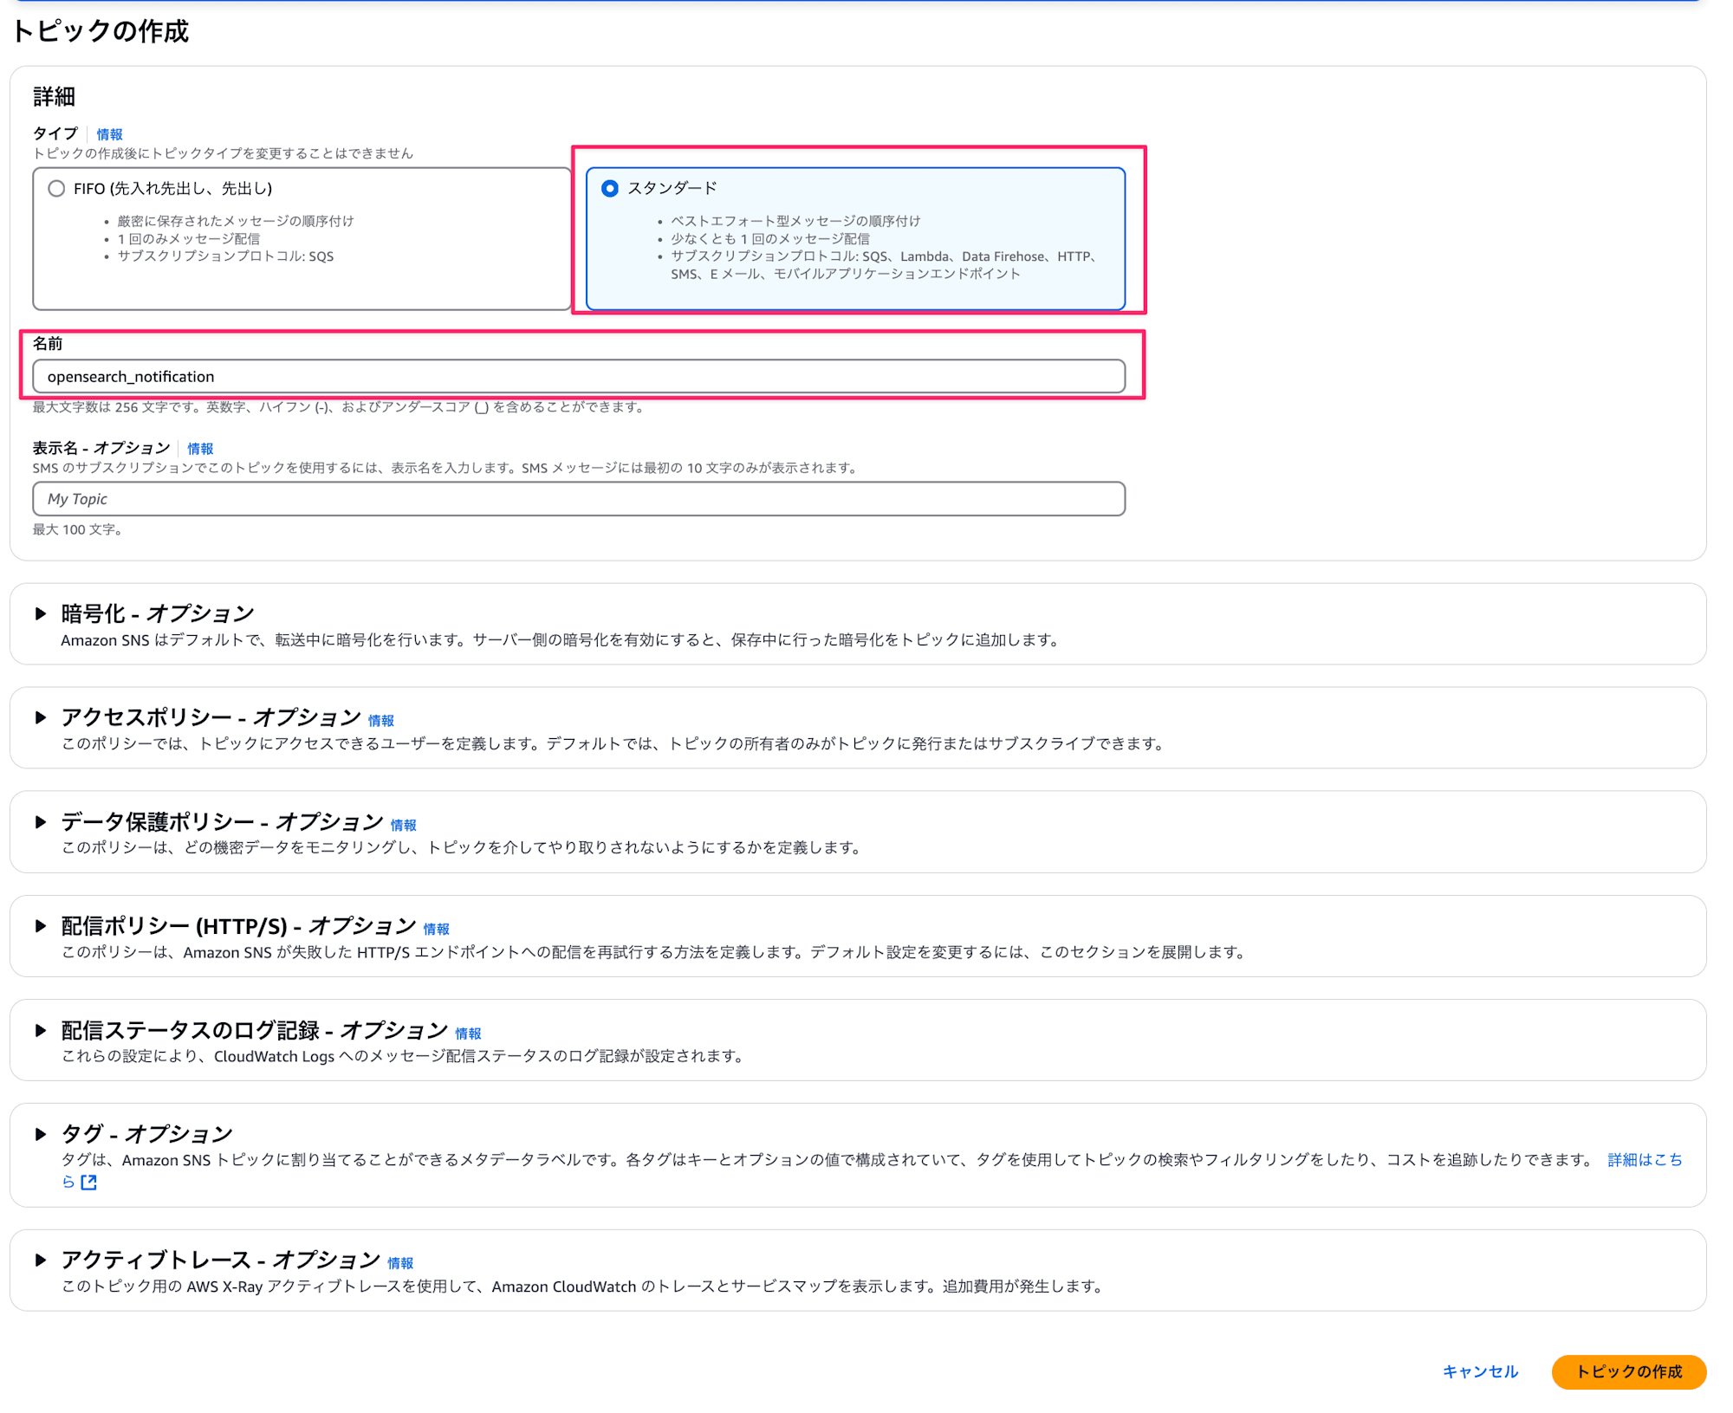Click the キャンセル button
This screenshot has width=1733, height=1413.
[1480, 1372]
